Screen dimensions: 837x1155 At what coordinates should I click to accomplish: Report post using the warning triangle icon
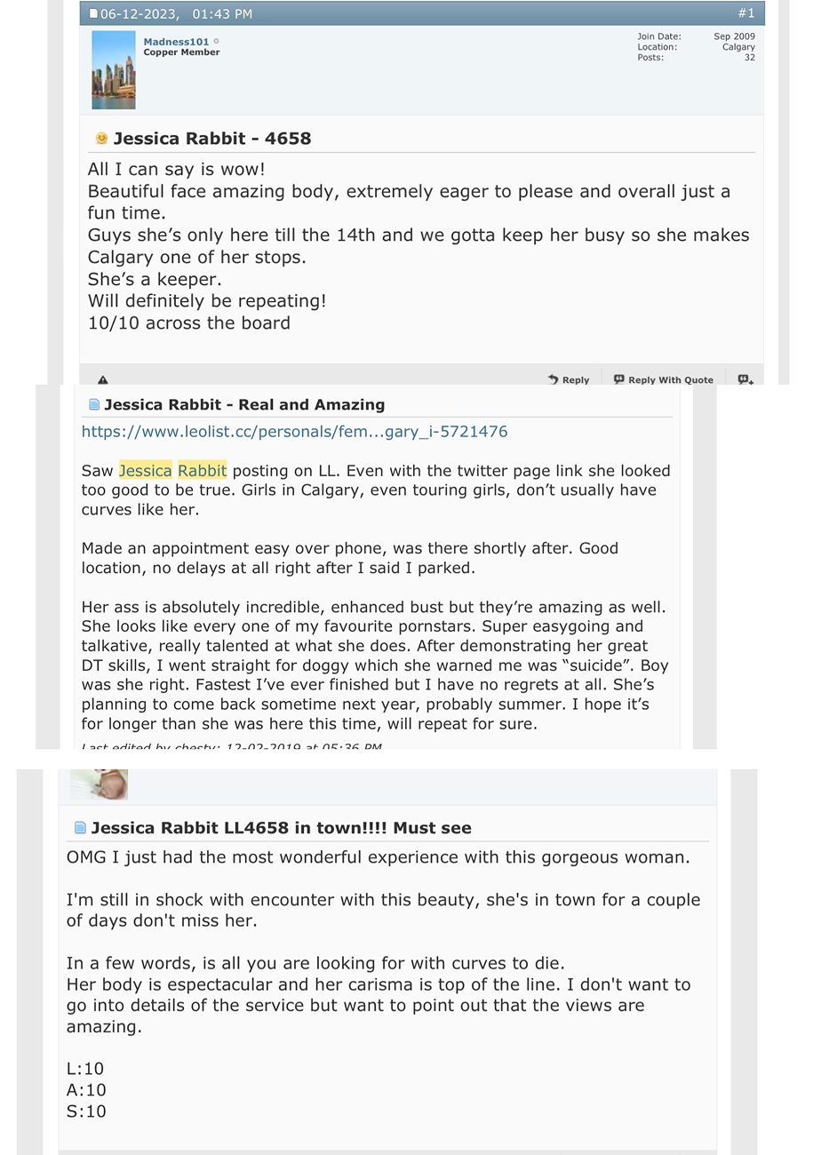tap(103, 379)
